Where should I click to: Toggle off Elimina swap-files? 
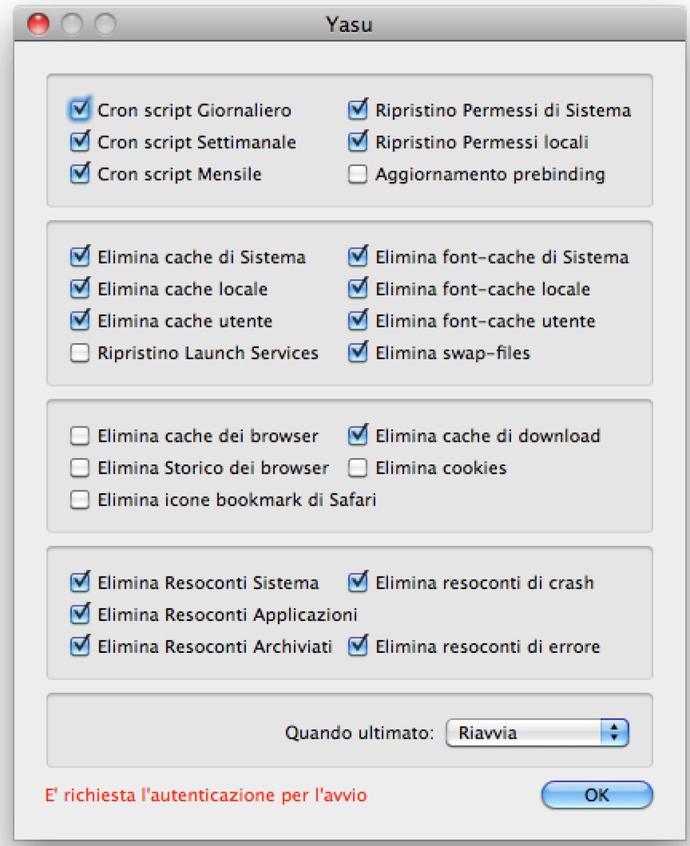pos(358,353)
